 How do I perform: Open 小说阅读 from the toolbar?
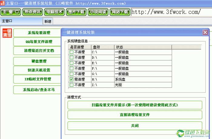[98, 12]
